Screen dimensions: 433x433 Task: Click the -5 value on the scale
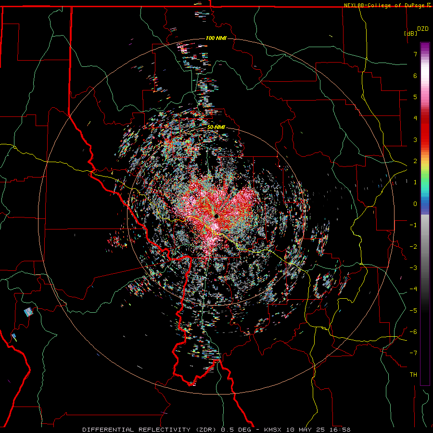tap(413, 310)
